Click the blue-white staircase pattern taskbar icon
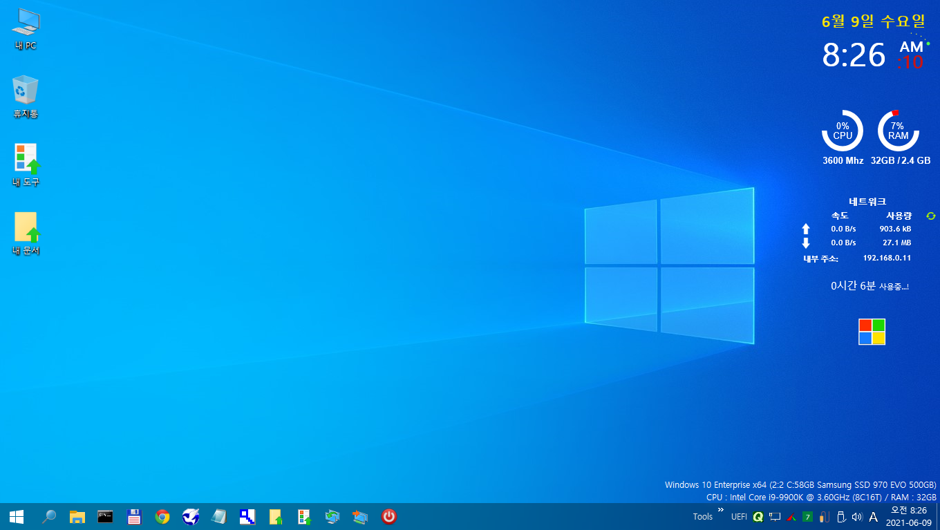The width and height of the screenshot is (940, 530). (x=247, y=516)
